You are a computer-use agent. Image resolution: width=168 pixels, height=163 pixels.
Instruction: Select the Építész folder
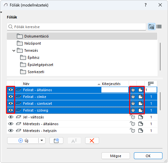(x=82, y=58)
